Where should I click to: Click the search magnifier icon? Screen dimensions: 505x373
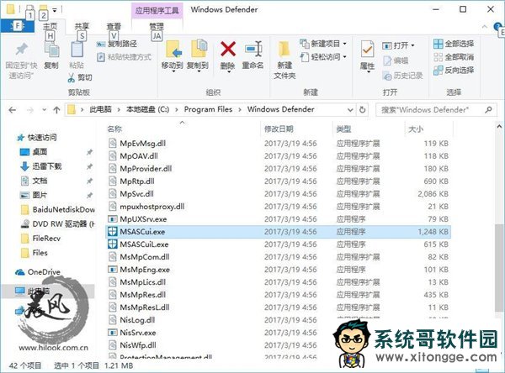488,110
